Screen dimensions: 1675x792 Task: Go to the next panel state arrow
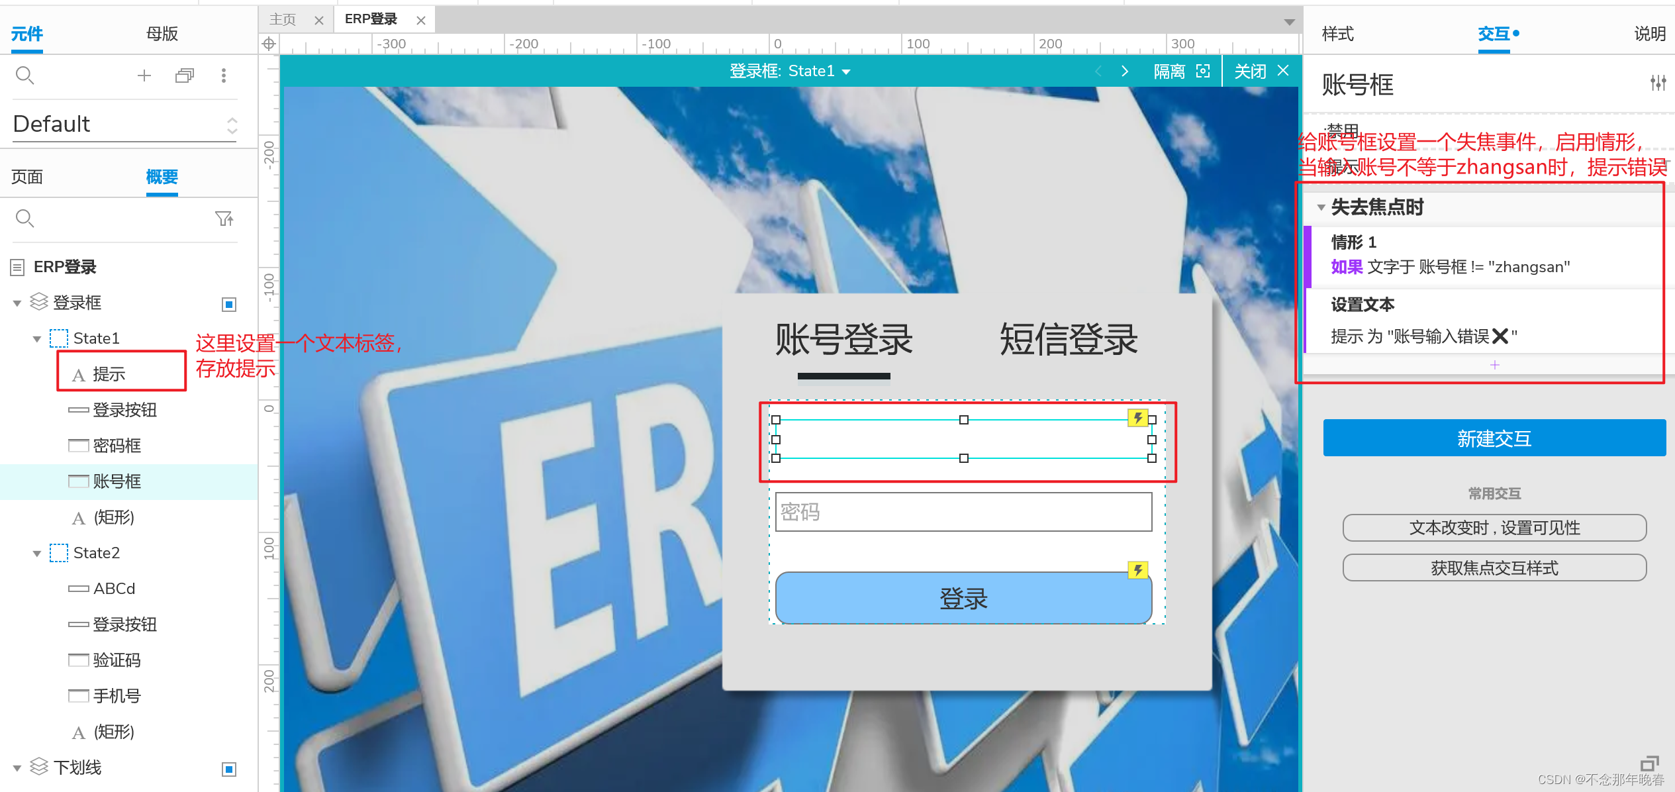[x=1125, y=71]
